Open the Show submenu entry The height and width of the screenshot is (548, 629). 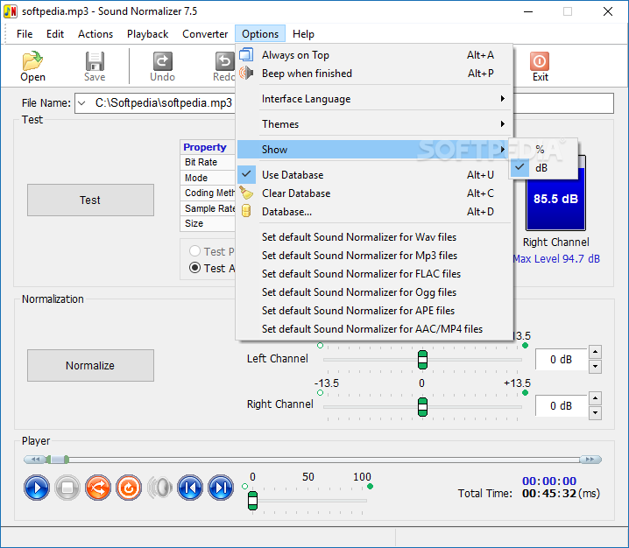coord(373,150)
